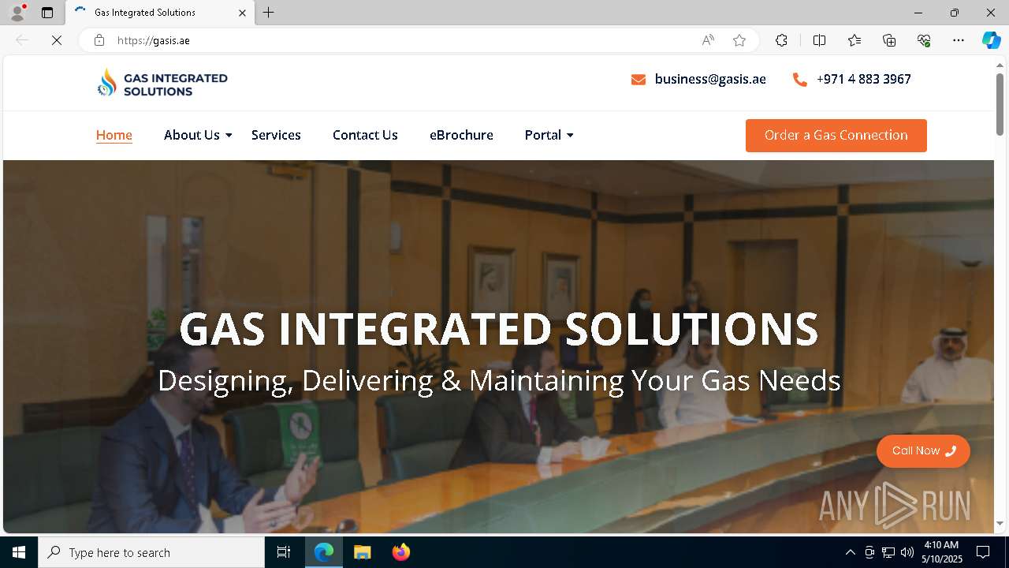Open Browser essentials icon
Screen dimensions: 1009x568
(x=924, y=40)
